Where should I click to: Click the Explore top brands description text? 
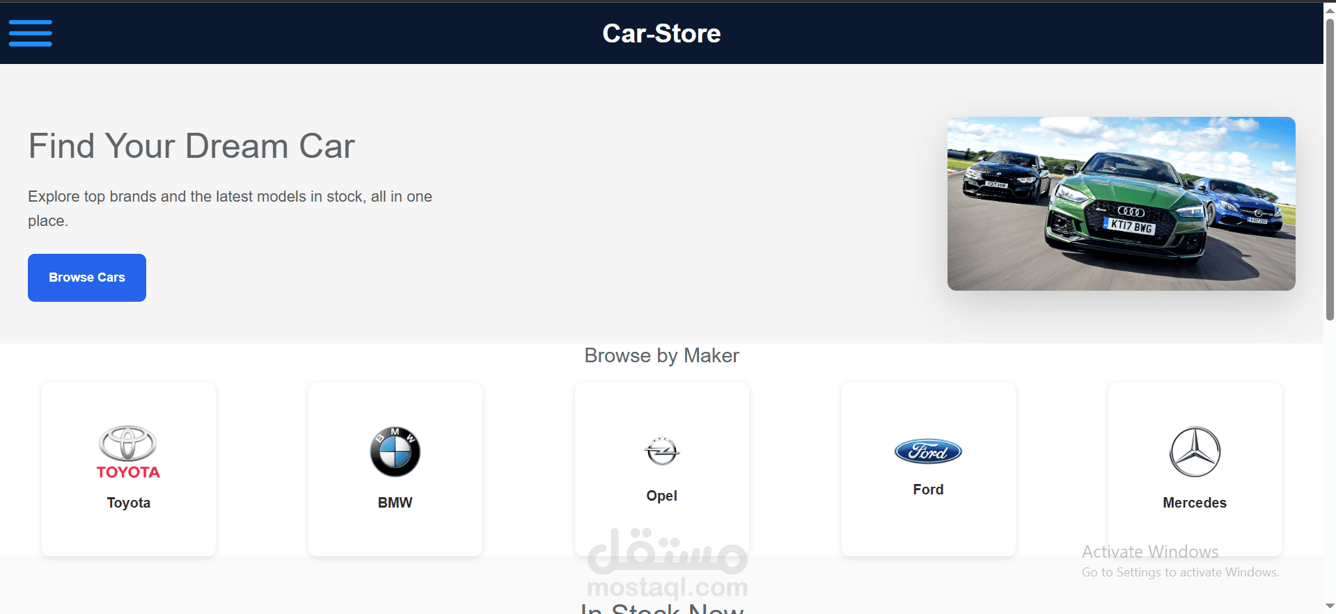230,209
